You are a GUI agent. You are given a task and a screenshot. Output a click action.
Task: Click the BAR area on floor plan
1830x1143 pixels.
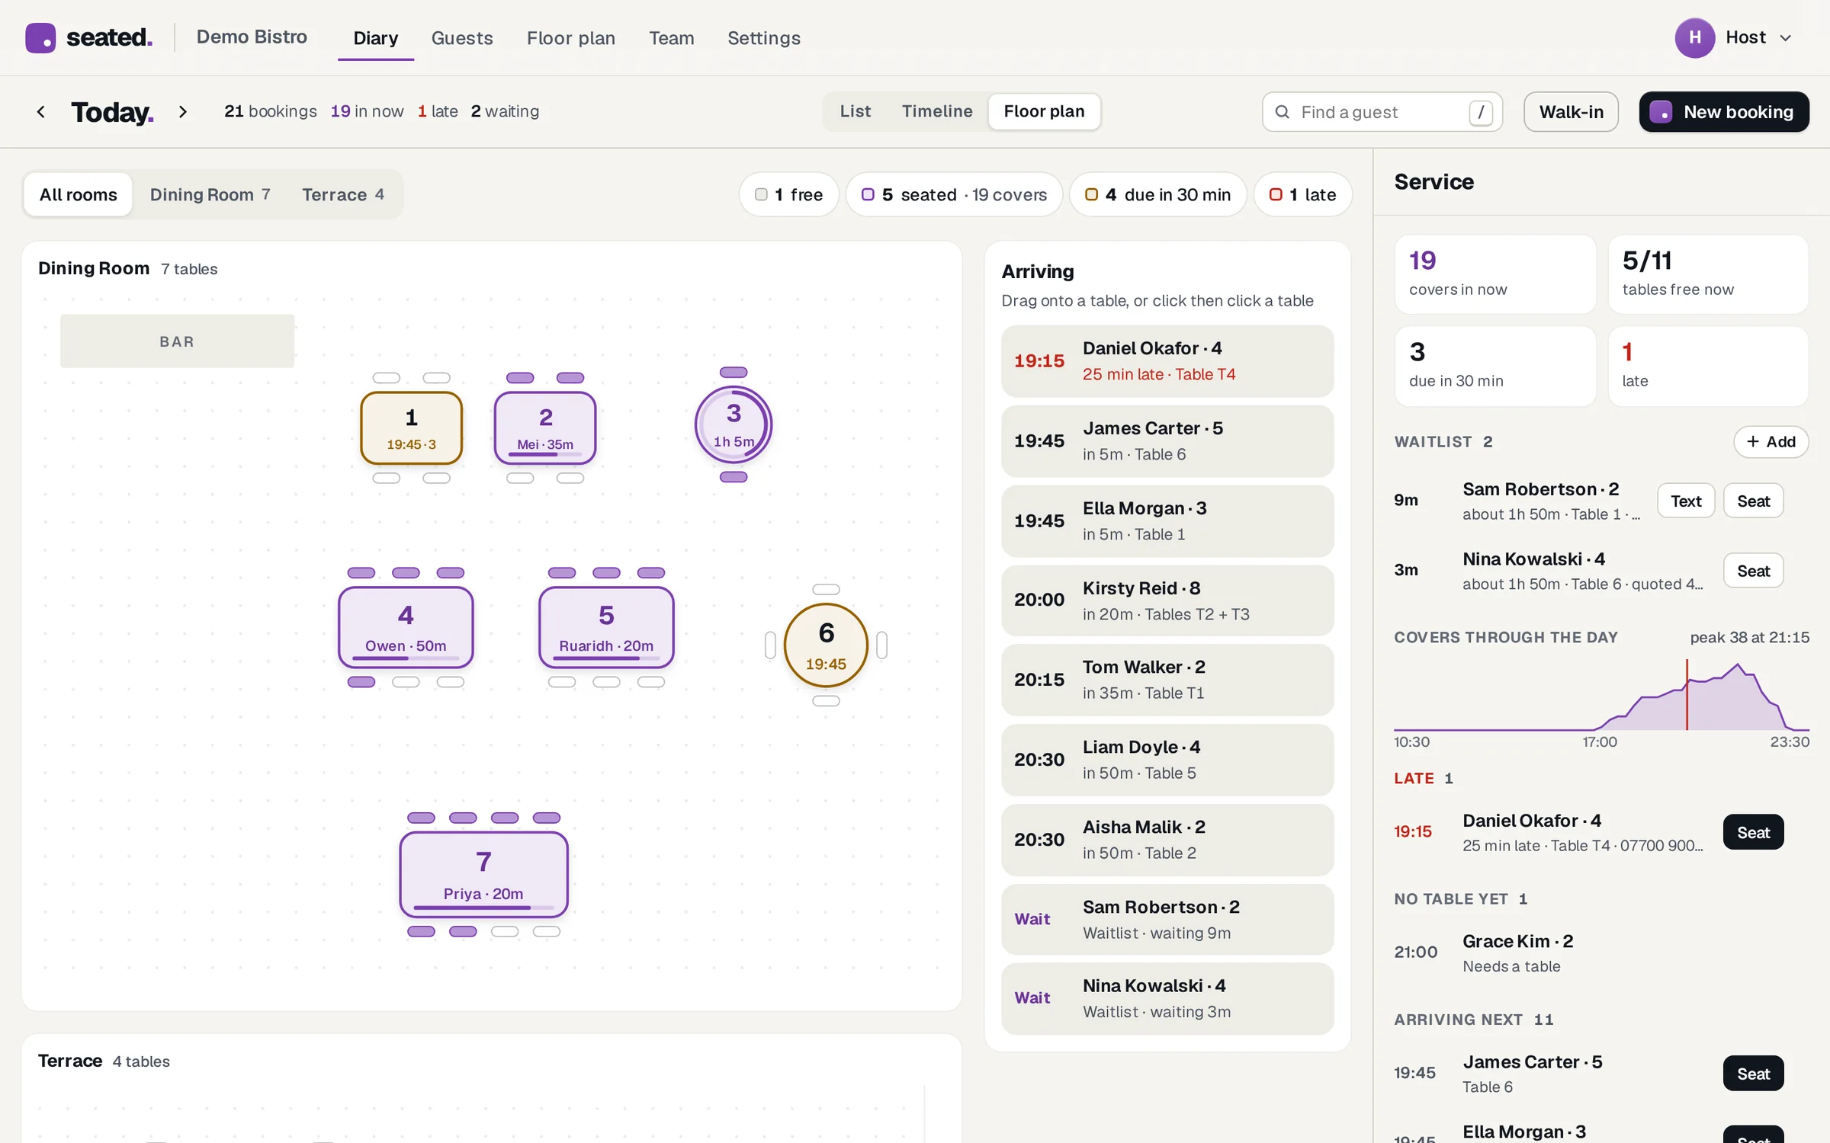(x=177, y=341)
